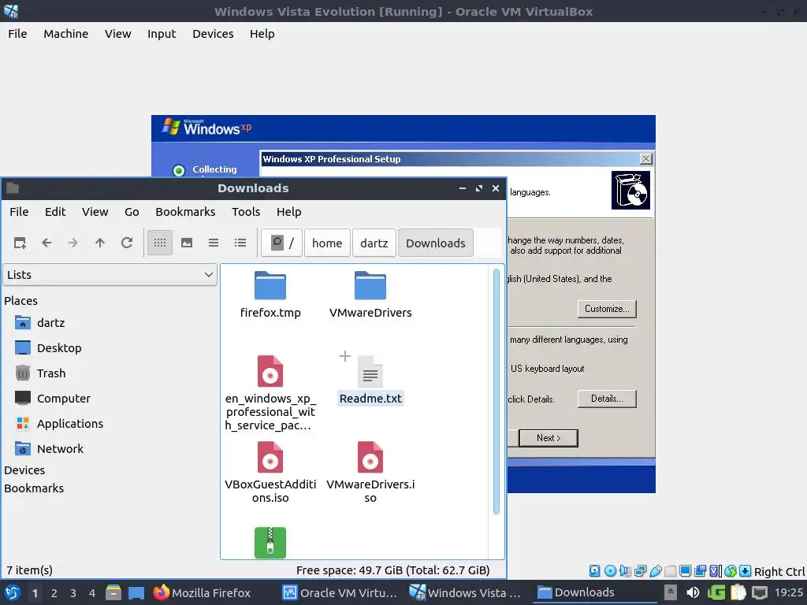Click the clipboard tray icon
The image size is (807, 605).
pos(738,592)
